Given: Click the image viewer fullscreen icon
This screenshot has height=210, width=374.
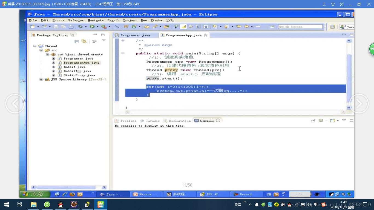Looking at the screenshot, I should (342, 4).
